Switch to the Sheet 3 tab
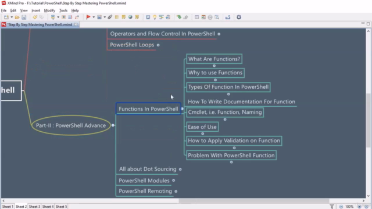This screenshot has width=372, height=209. [x=34, y=207]
